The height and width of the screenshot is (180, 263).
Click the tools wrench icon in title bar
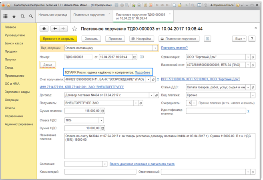205,5
